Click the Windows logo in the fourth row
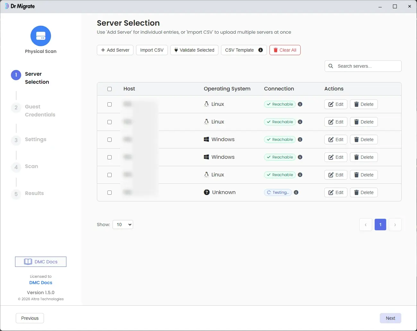 [x=207, y=157]
